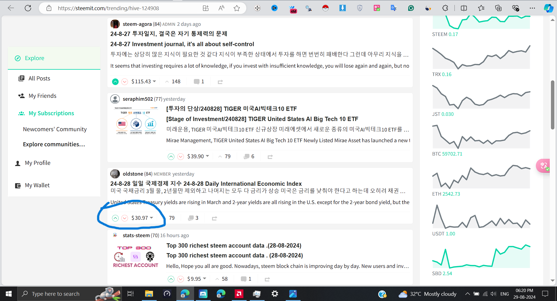Downvote seraphim502's TIGER ETF post
The width and height of the screenshot is (557, 301).
click(x=181, y=157)
